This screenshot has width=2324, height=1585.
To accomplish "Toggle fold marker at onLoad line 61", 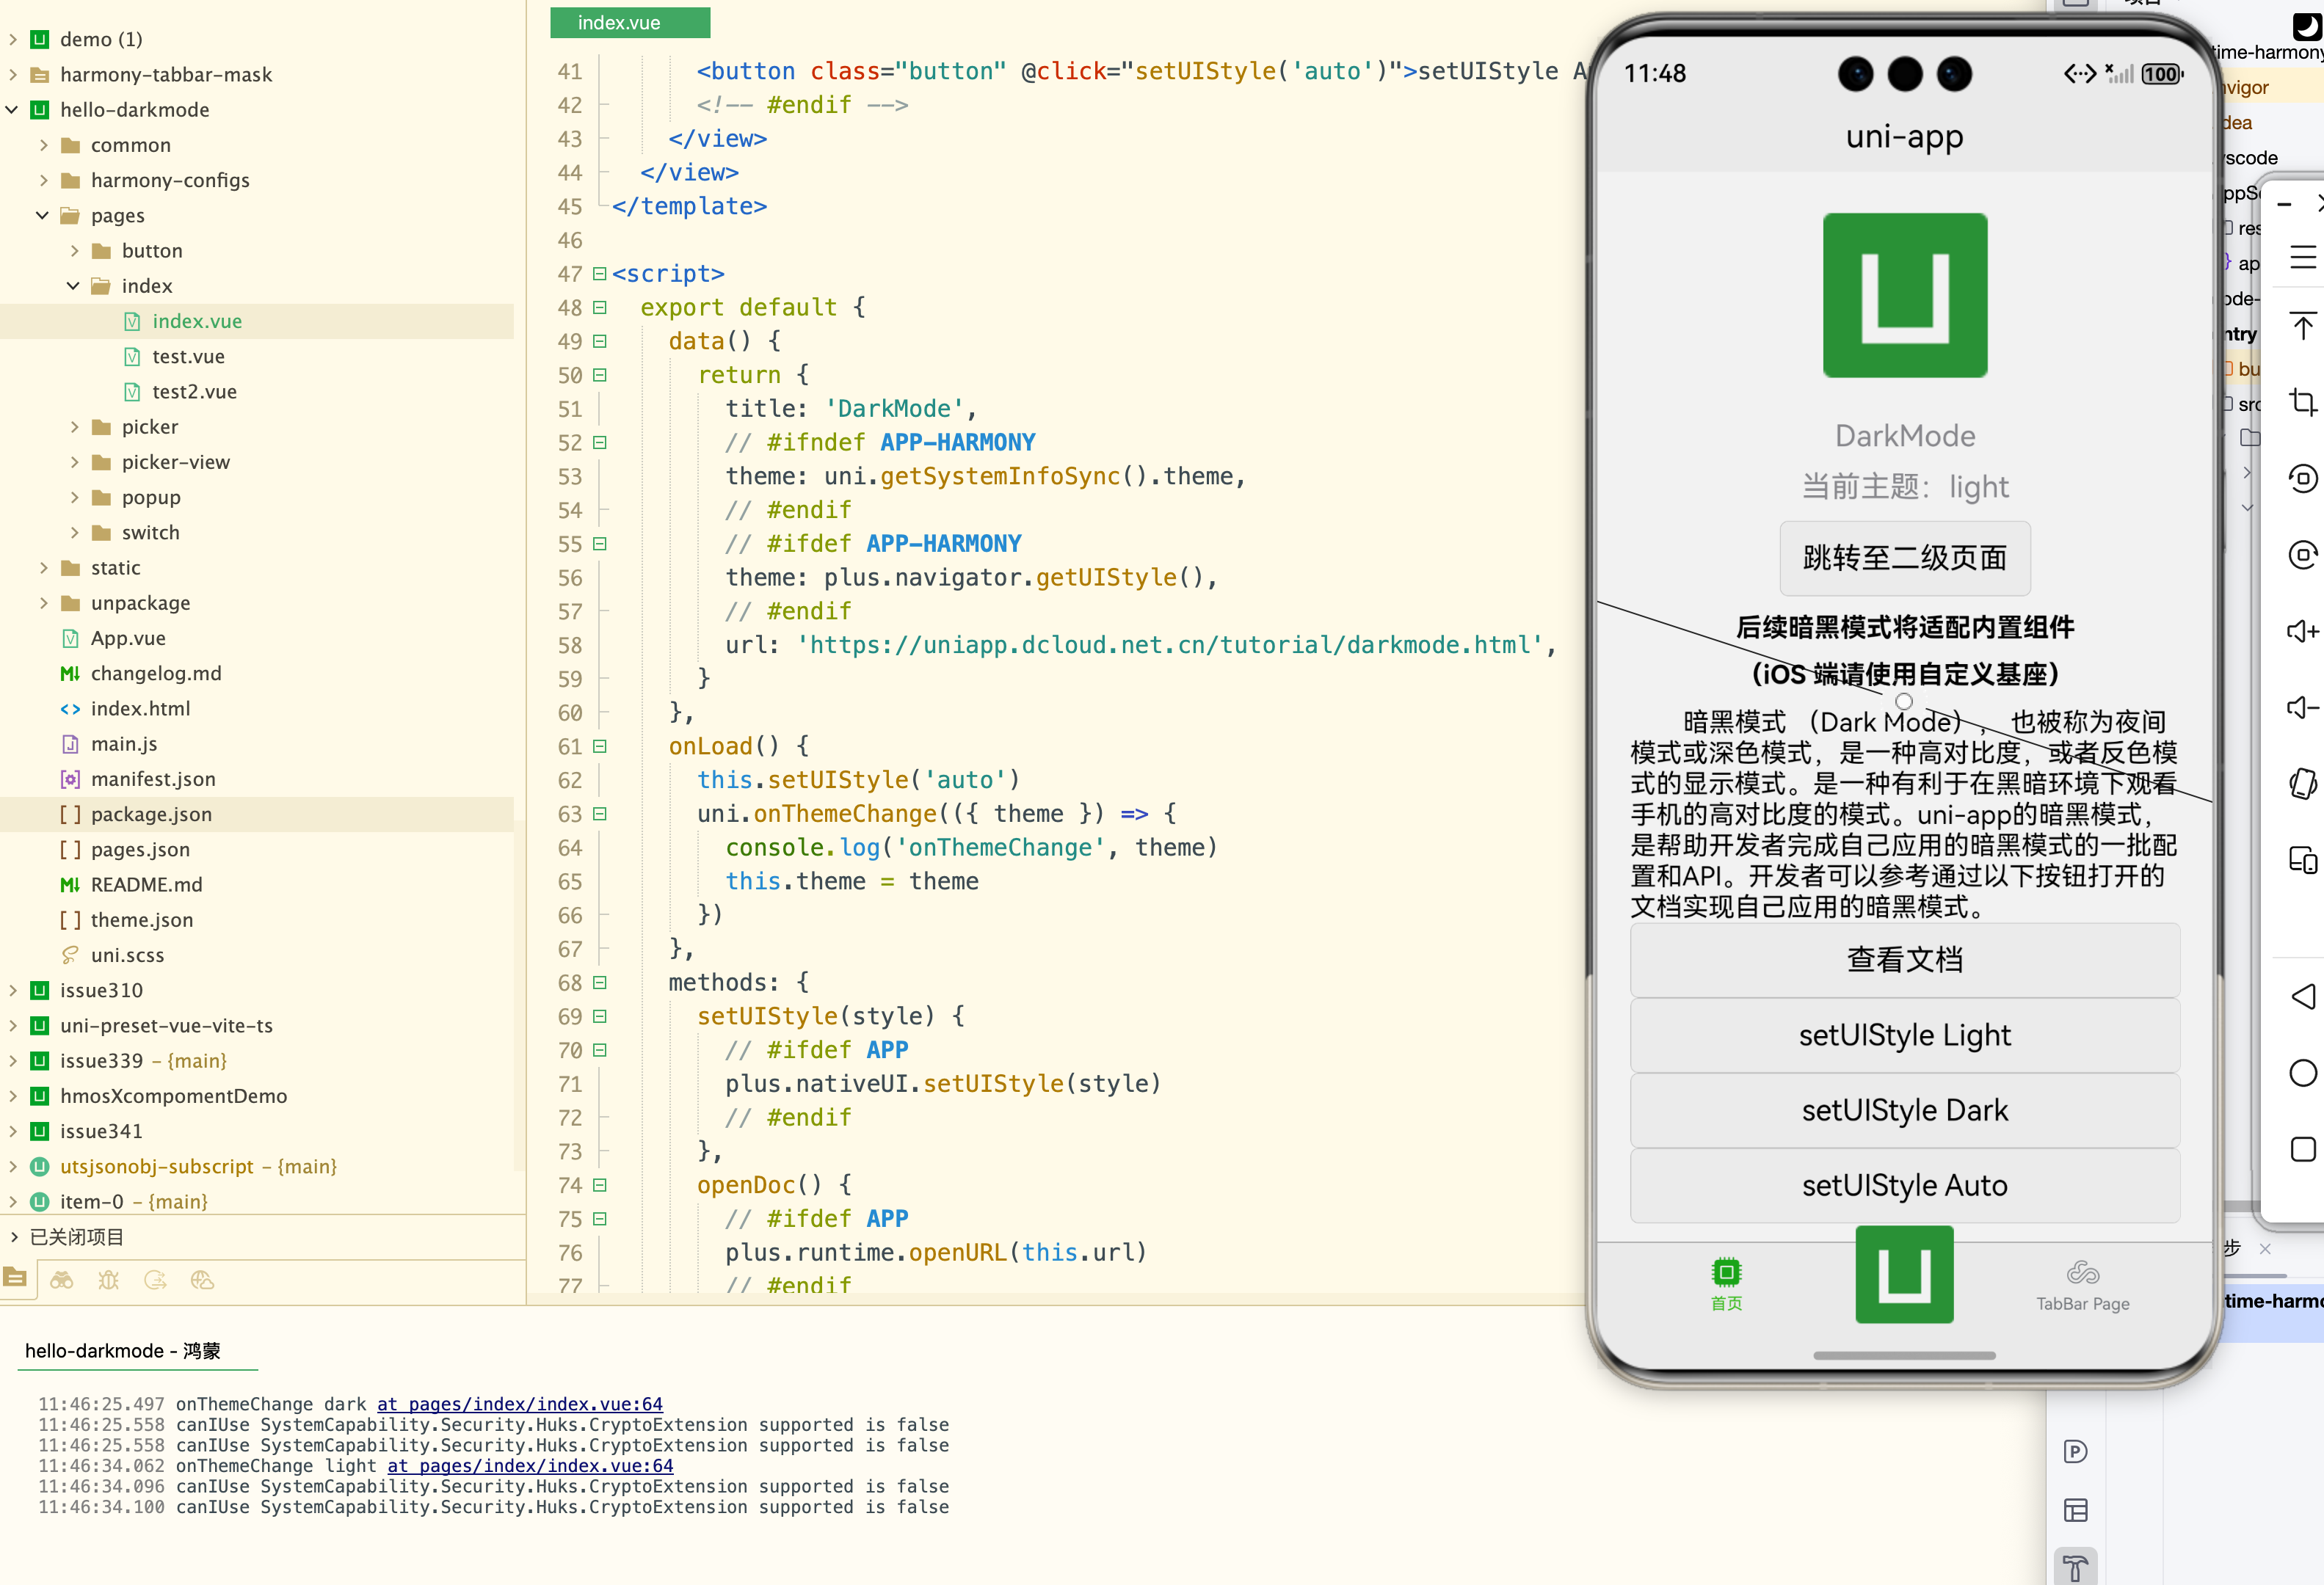I will [600, 746].
